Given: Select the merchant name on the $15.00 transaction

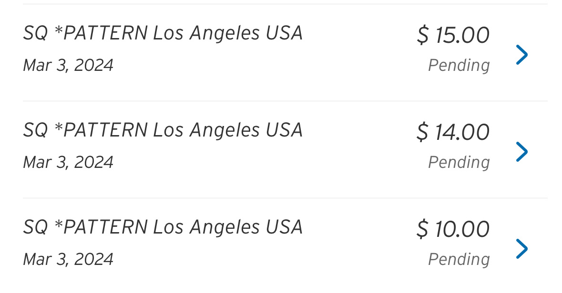Looking at the screenshot, I should (x=163, y=33).
